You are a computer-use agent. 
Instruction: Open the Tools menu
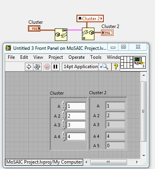point(96,57)
